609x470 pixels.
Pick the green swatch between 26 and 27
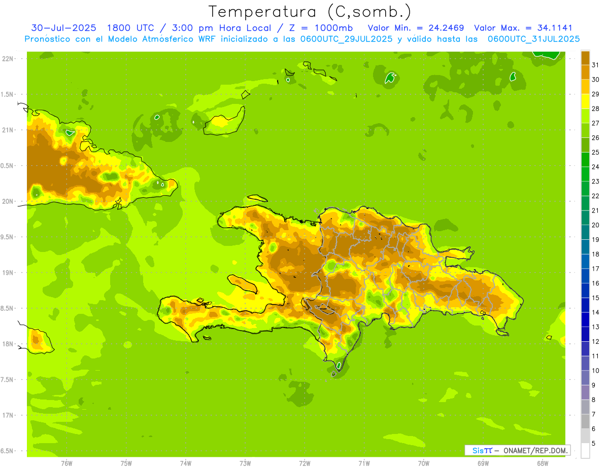(x=585, y=130)
